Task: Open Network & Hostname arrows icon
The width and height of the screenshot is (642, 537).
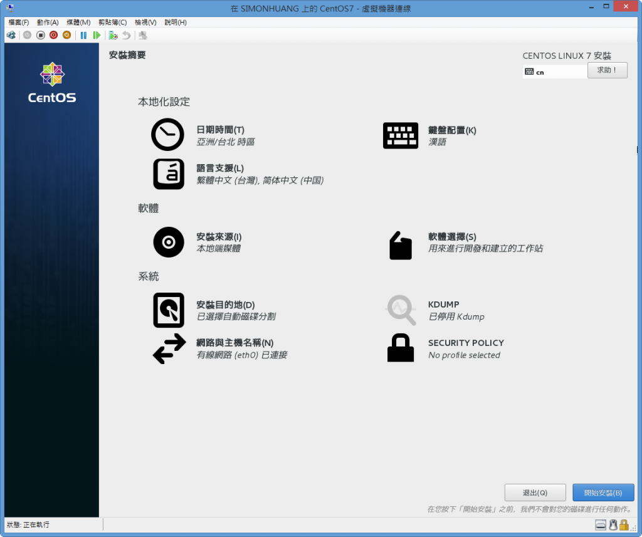Action: (x=169, y=349)
